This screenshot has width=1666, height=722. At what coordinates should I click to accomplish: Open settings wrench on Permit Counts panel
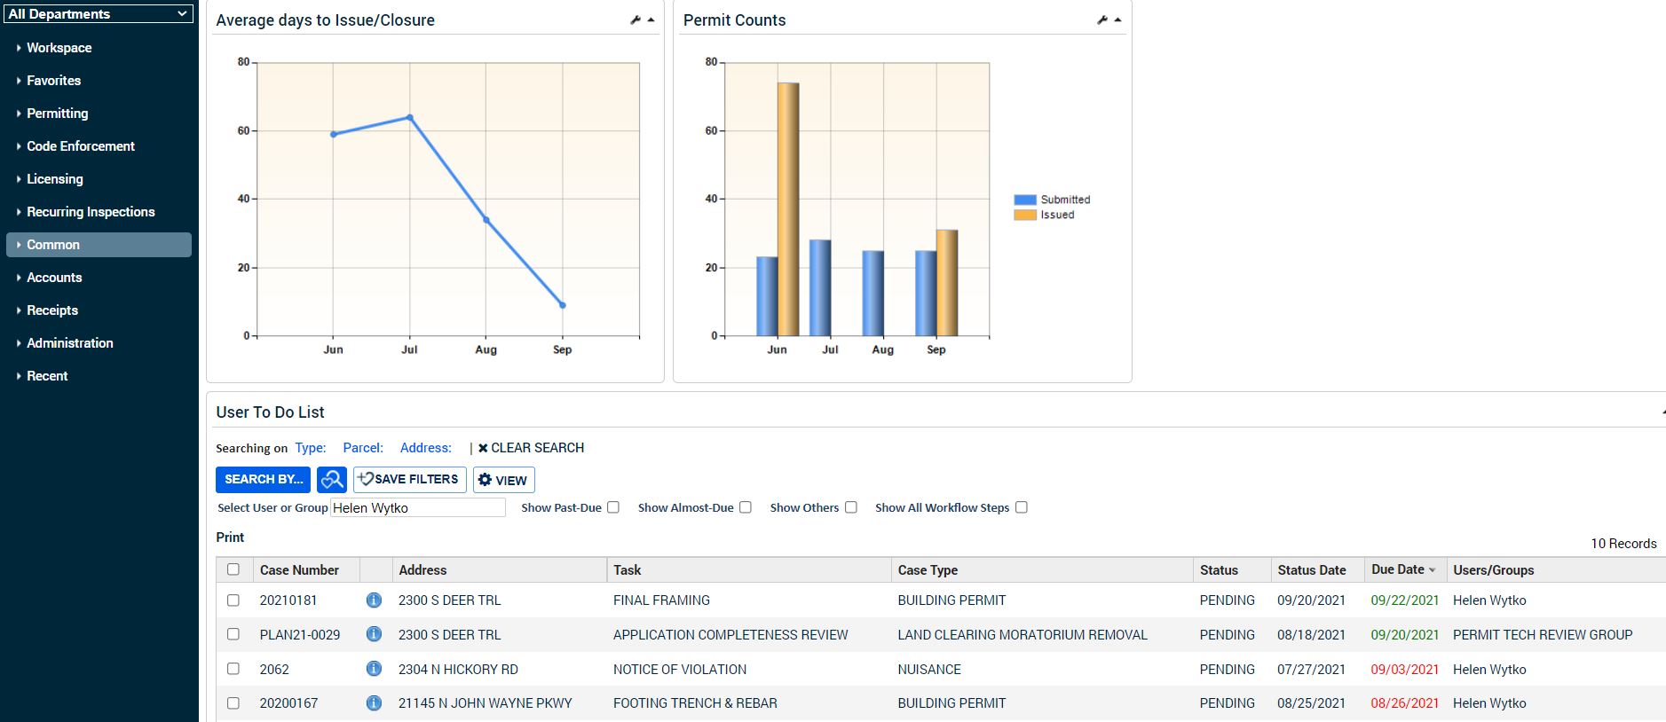1102,20
